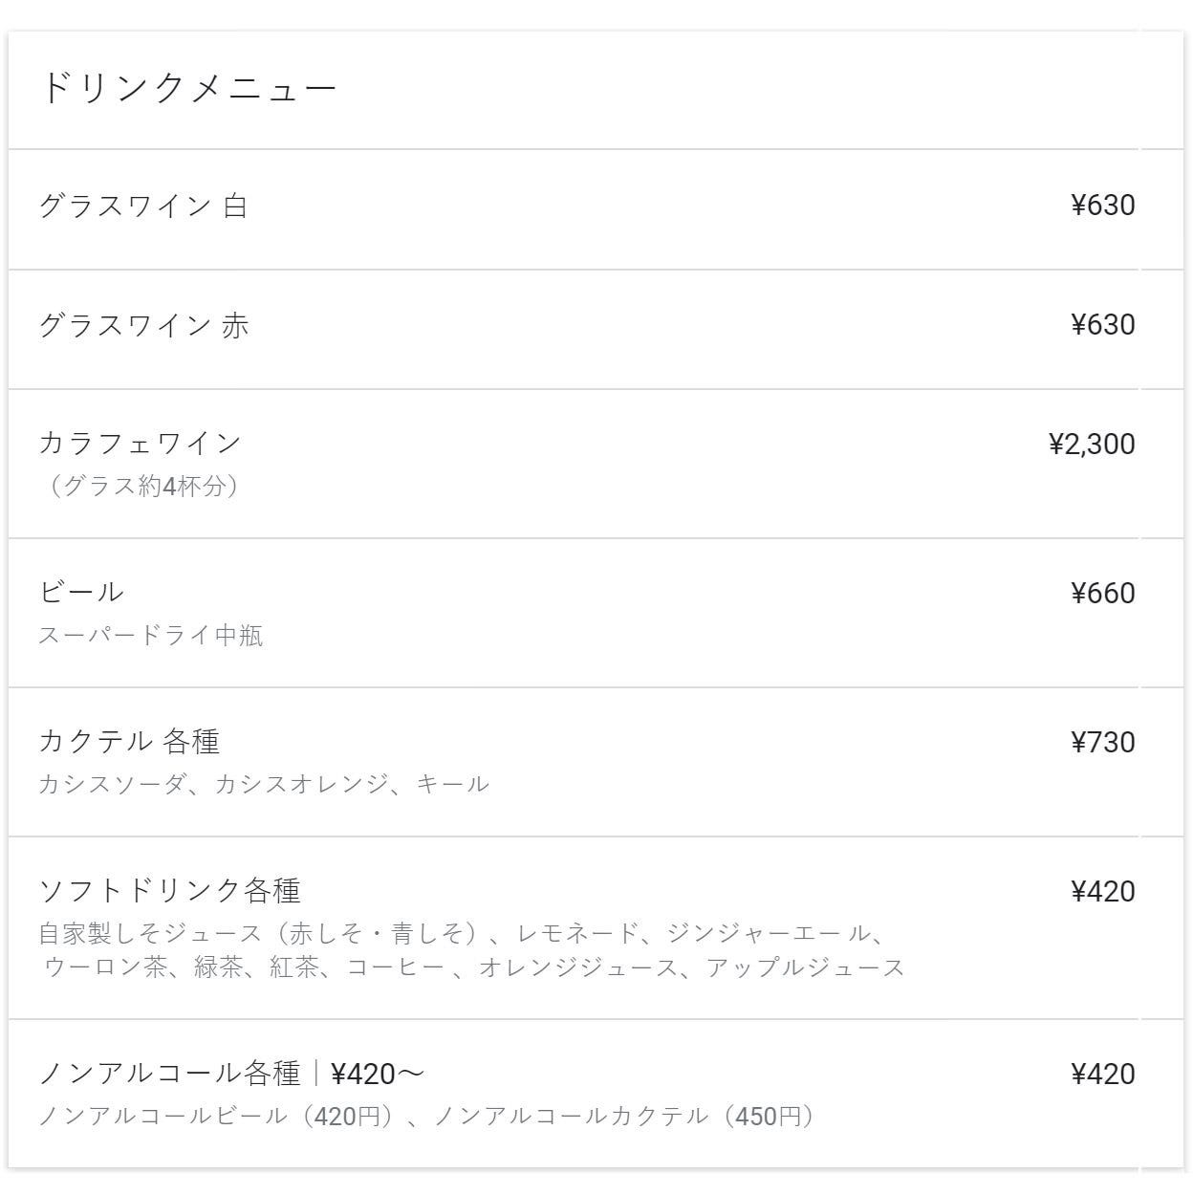Click the ¥730 cocktail price
The width and height of the screenshot is (1193, 1195).
click(1102, 742)
